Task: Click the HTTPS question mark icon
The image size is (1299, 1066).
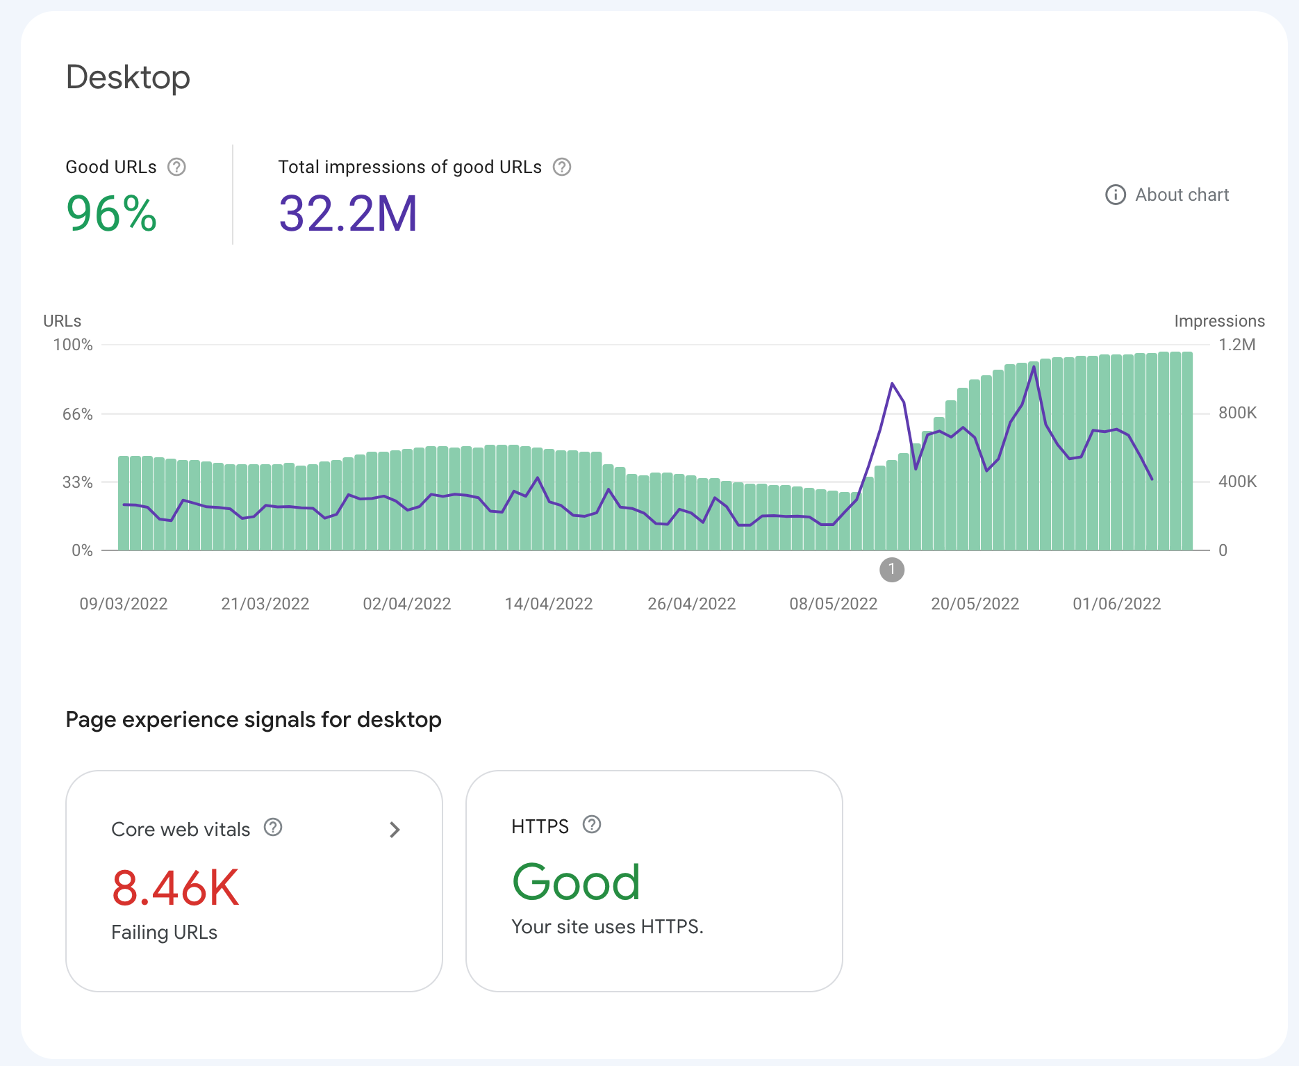Action: (x=591, y=825)
